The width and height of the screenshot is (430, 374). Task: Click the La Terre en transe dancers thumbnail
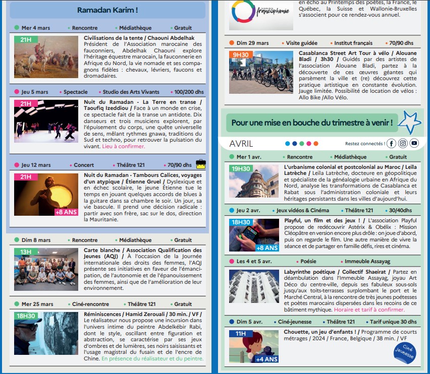click(x=46, y=121)
